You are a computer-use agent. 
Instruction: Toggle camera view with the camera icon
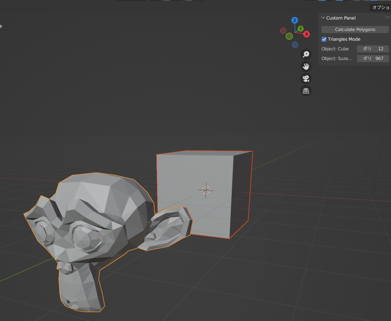pos(306,78)
